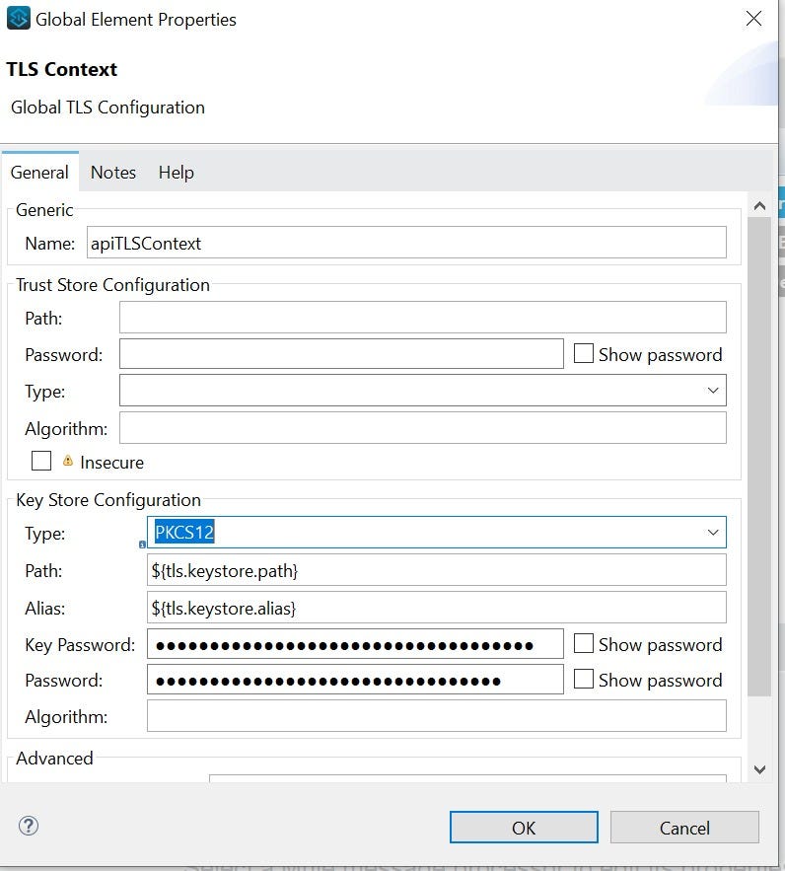The width and height of the screenshot is (785, 871).
Task: Click the scrollbar down arrow
Action: (759, 768)
